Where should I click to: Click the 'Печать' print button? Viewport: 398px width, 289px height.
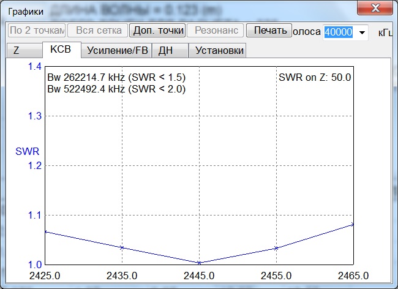coord(269,31)
